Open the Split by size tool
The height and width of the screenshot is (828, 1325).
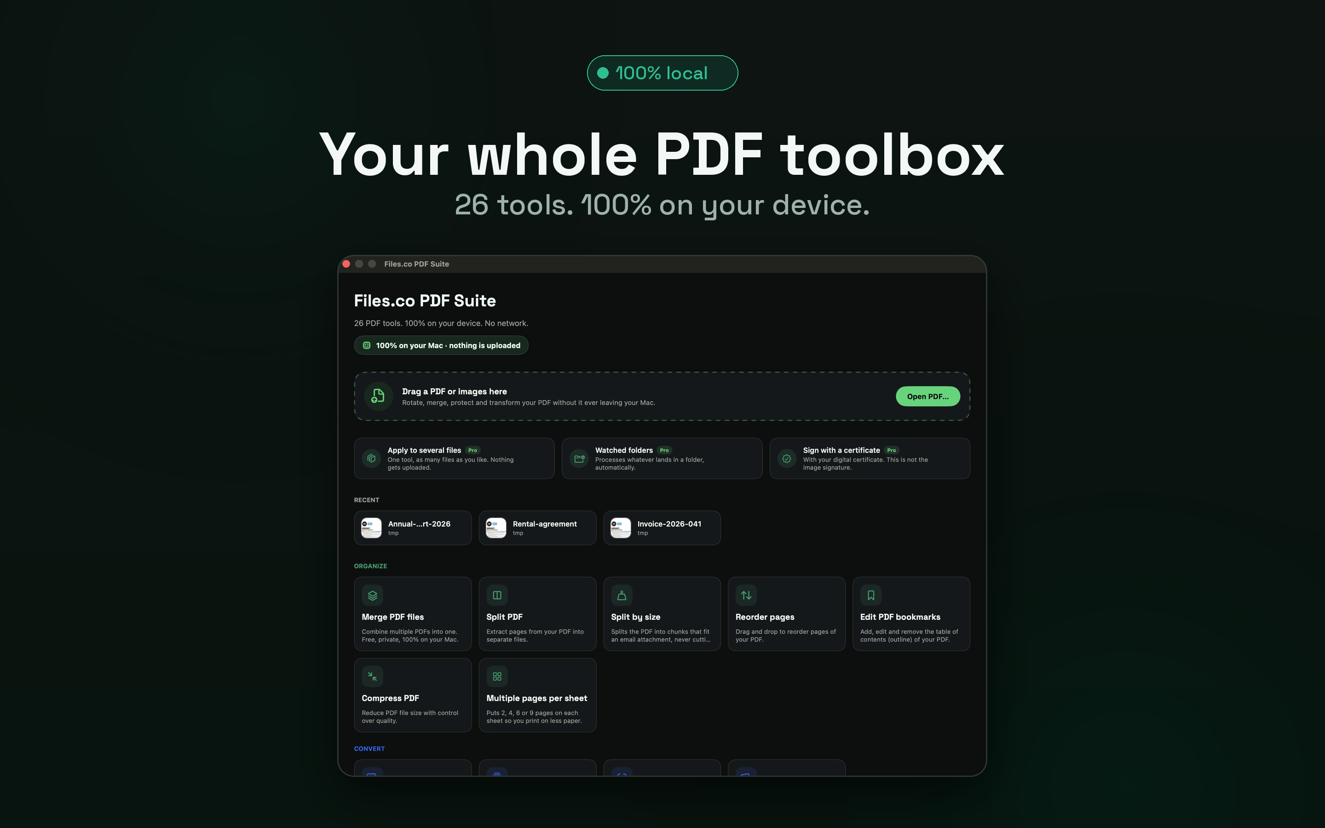(662, 614)
